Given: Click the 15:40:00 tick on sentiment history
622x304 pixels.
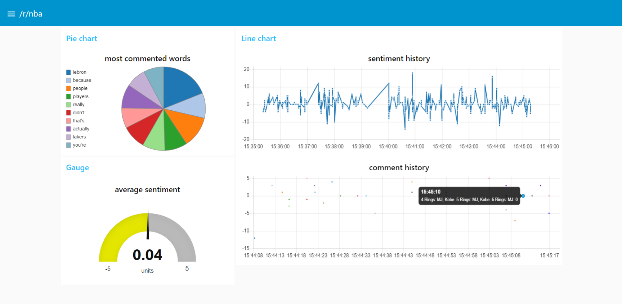Looking at the screenshot, I should point(388,147).
